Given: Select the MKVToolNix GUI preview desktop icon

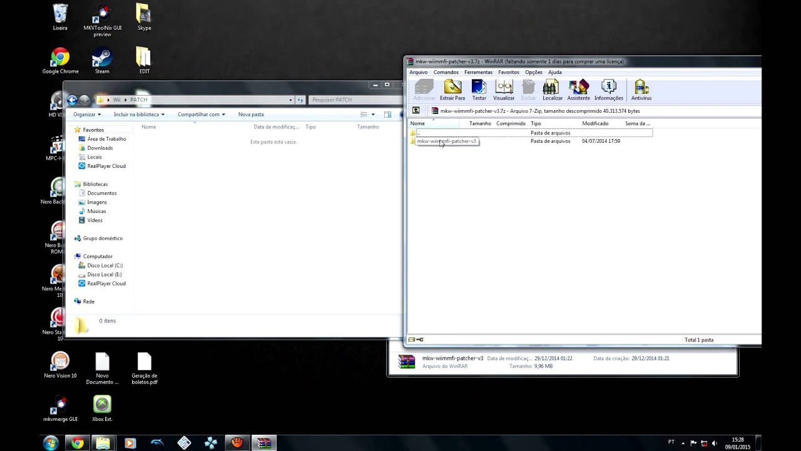Looking at the screenshot, I should pos(102,21).
